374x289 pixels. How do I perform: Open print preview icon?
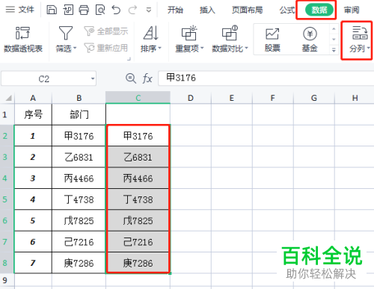click(100, 10)
